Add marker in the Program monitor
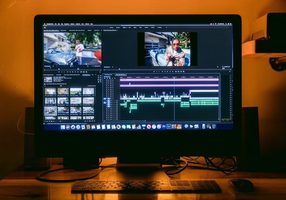This screenshot has height=200, width=286. point(154,72)
